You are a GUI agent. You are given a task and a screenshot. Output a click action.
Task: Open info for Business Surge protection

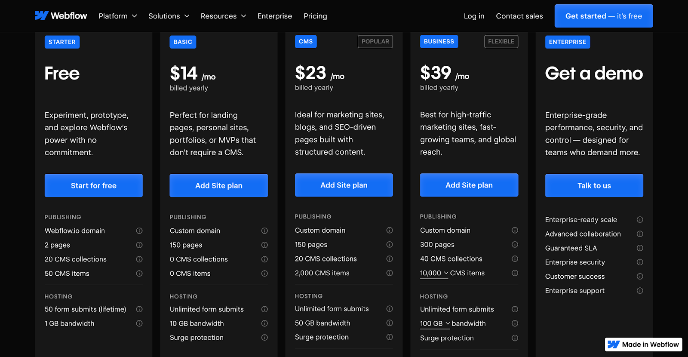(x=515, y=338)
